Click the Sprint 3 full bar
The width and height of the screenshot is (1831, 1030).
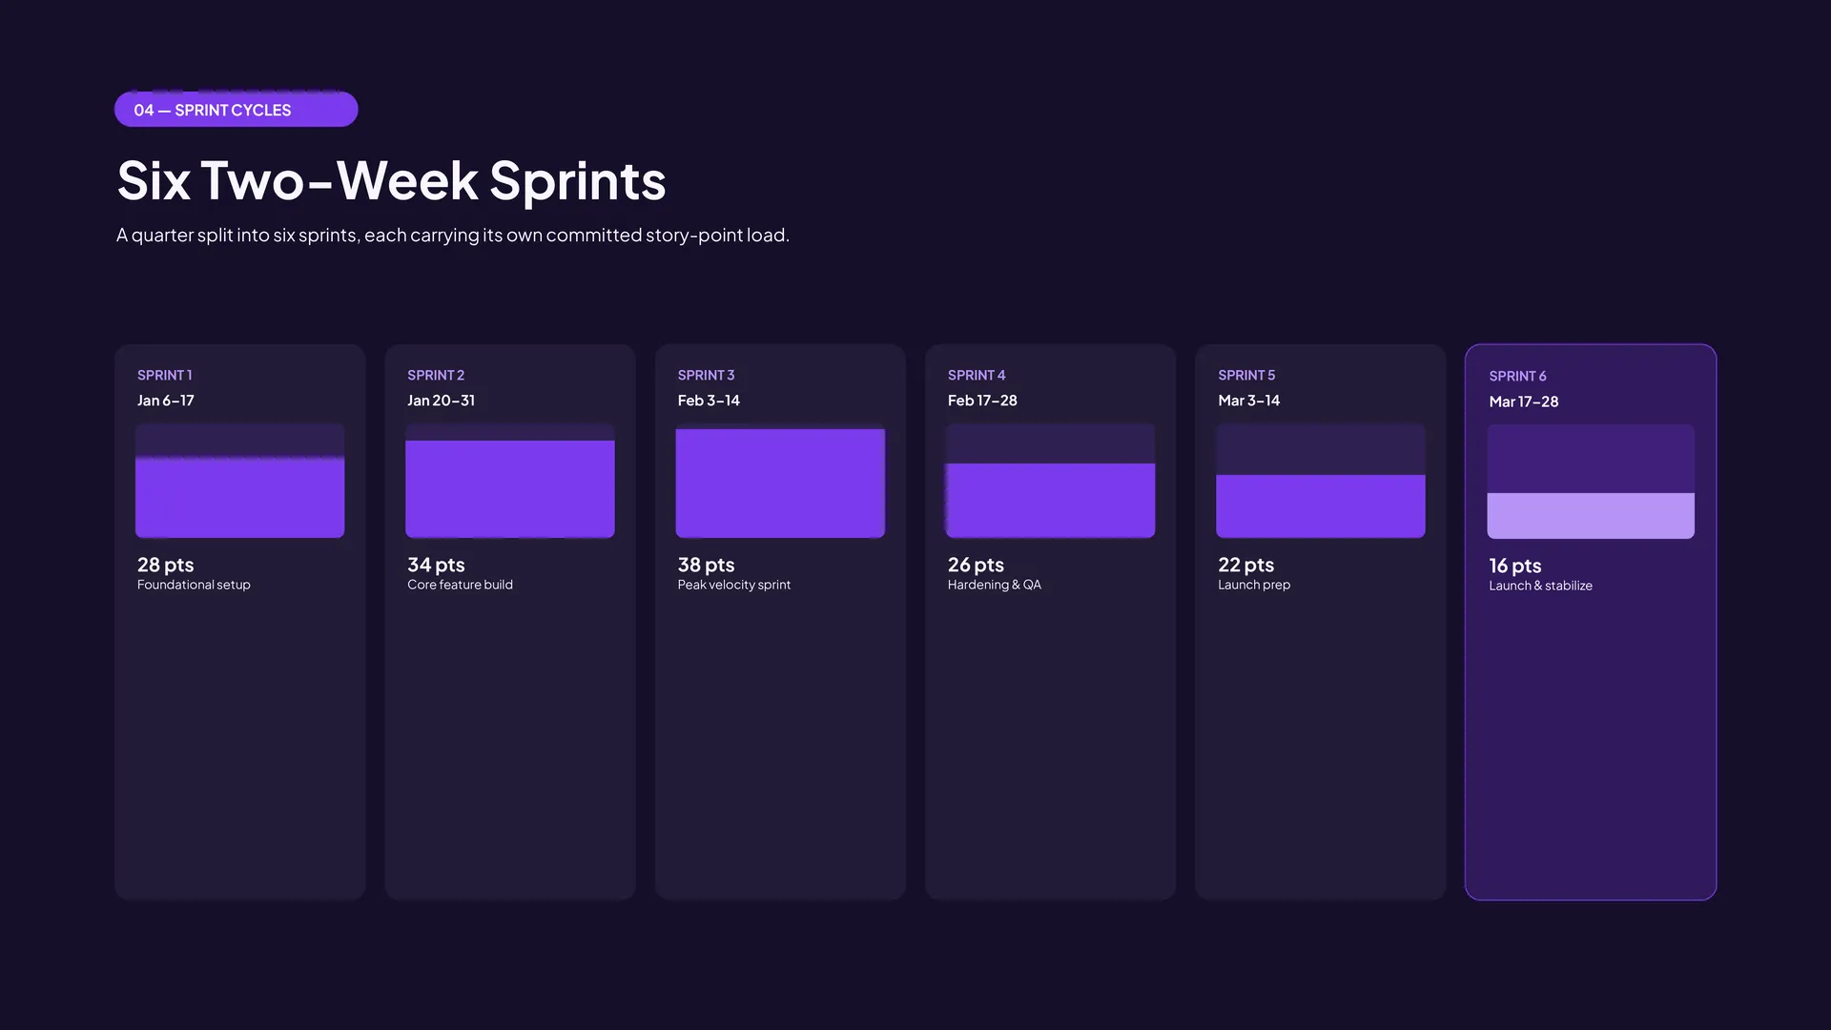pos(780,481)
